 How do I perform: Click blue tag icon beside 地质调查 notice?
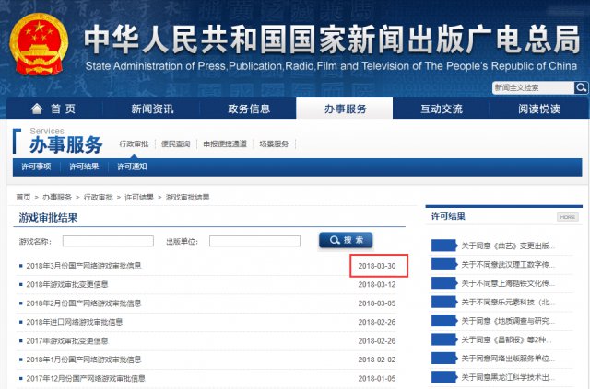444,321
